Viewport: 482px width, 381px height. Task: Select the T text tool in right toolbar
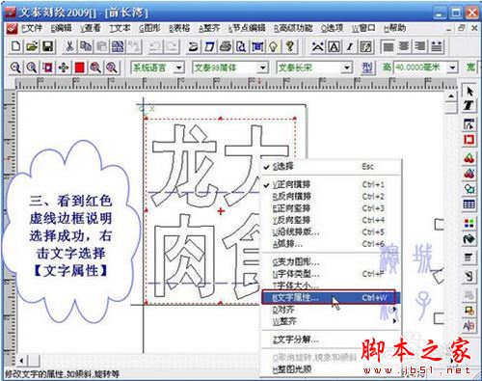click(469, 105)
